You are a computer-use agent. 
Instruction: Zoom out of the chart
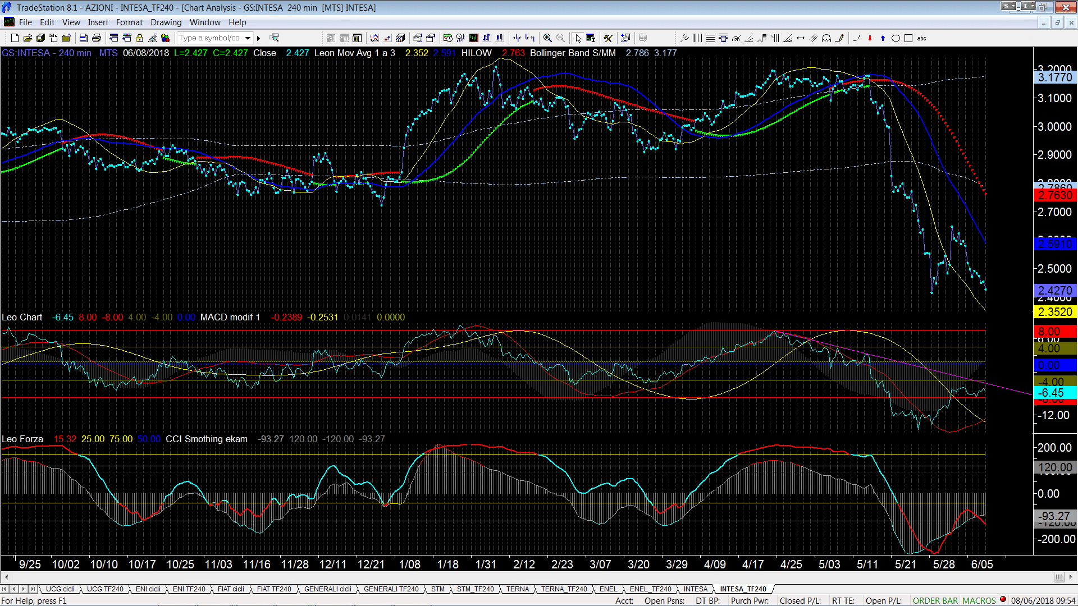point(560,38)
